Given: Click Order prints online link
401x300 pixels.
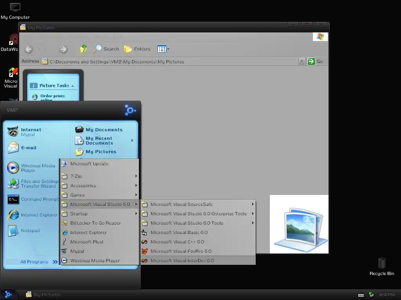Looking at the screenshot, I should (52, 98).
